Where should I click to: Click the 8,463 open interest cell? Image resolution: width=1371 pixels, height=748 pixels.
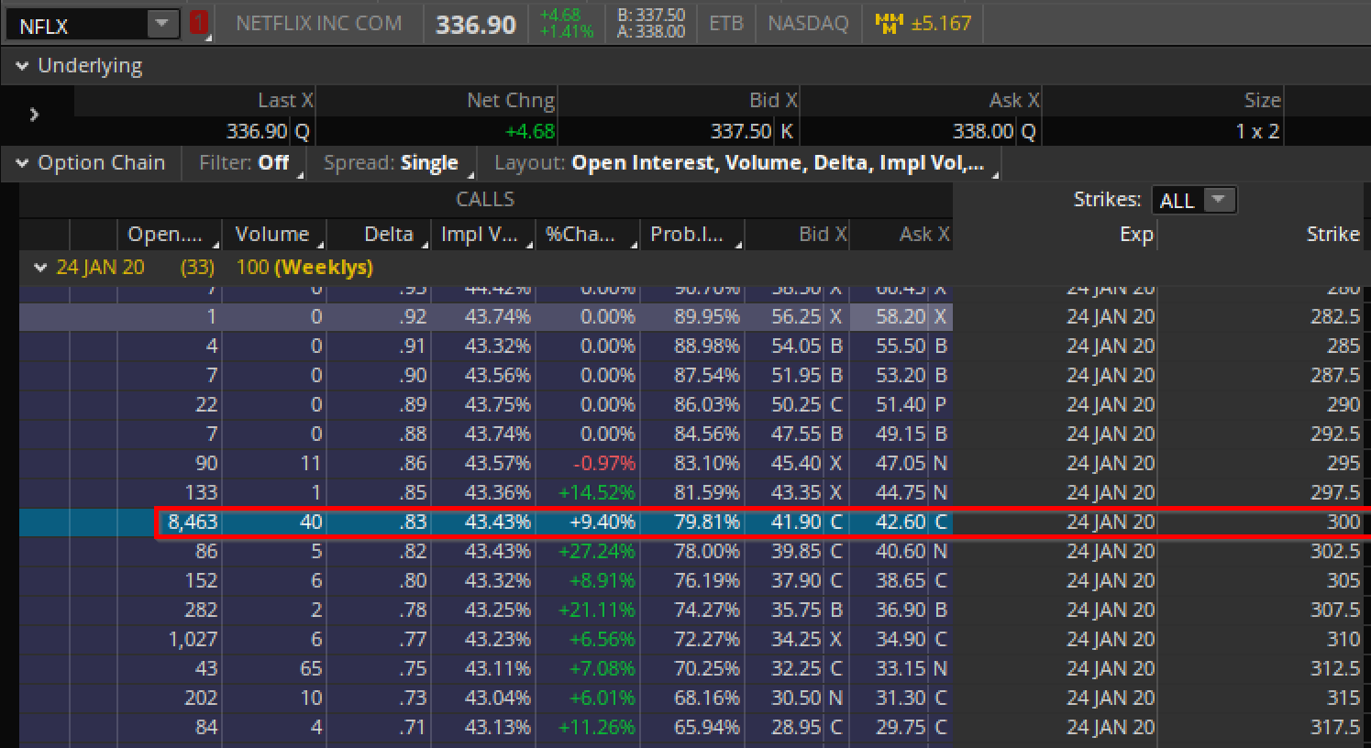(193, 522)
